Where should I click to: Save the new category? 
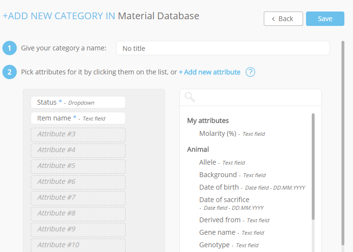[325, 19]
